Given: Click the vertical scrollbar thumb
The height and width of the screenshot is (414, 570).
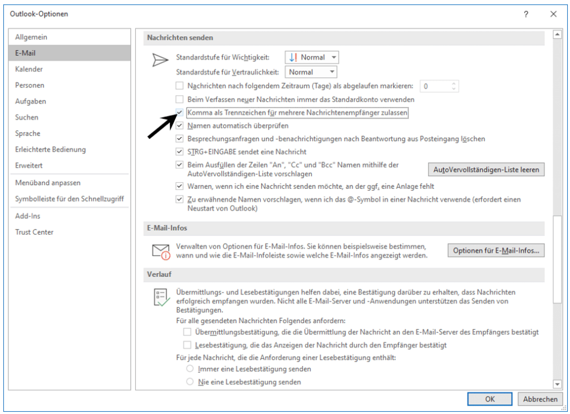Looking at the screenshot, I should pyautogui.click(x=557, y=260).
